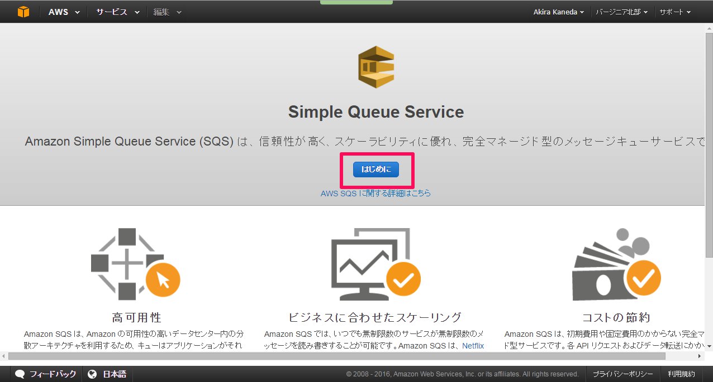Change language via 日本語 button

108,374
